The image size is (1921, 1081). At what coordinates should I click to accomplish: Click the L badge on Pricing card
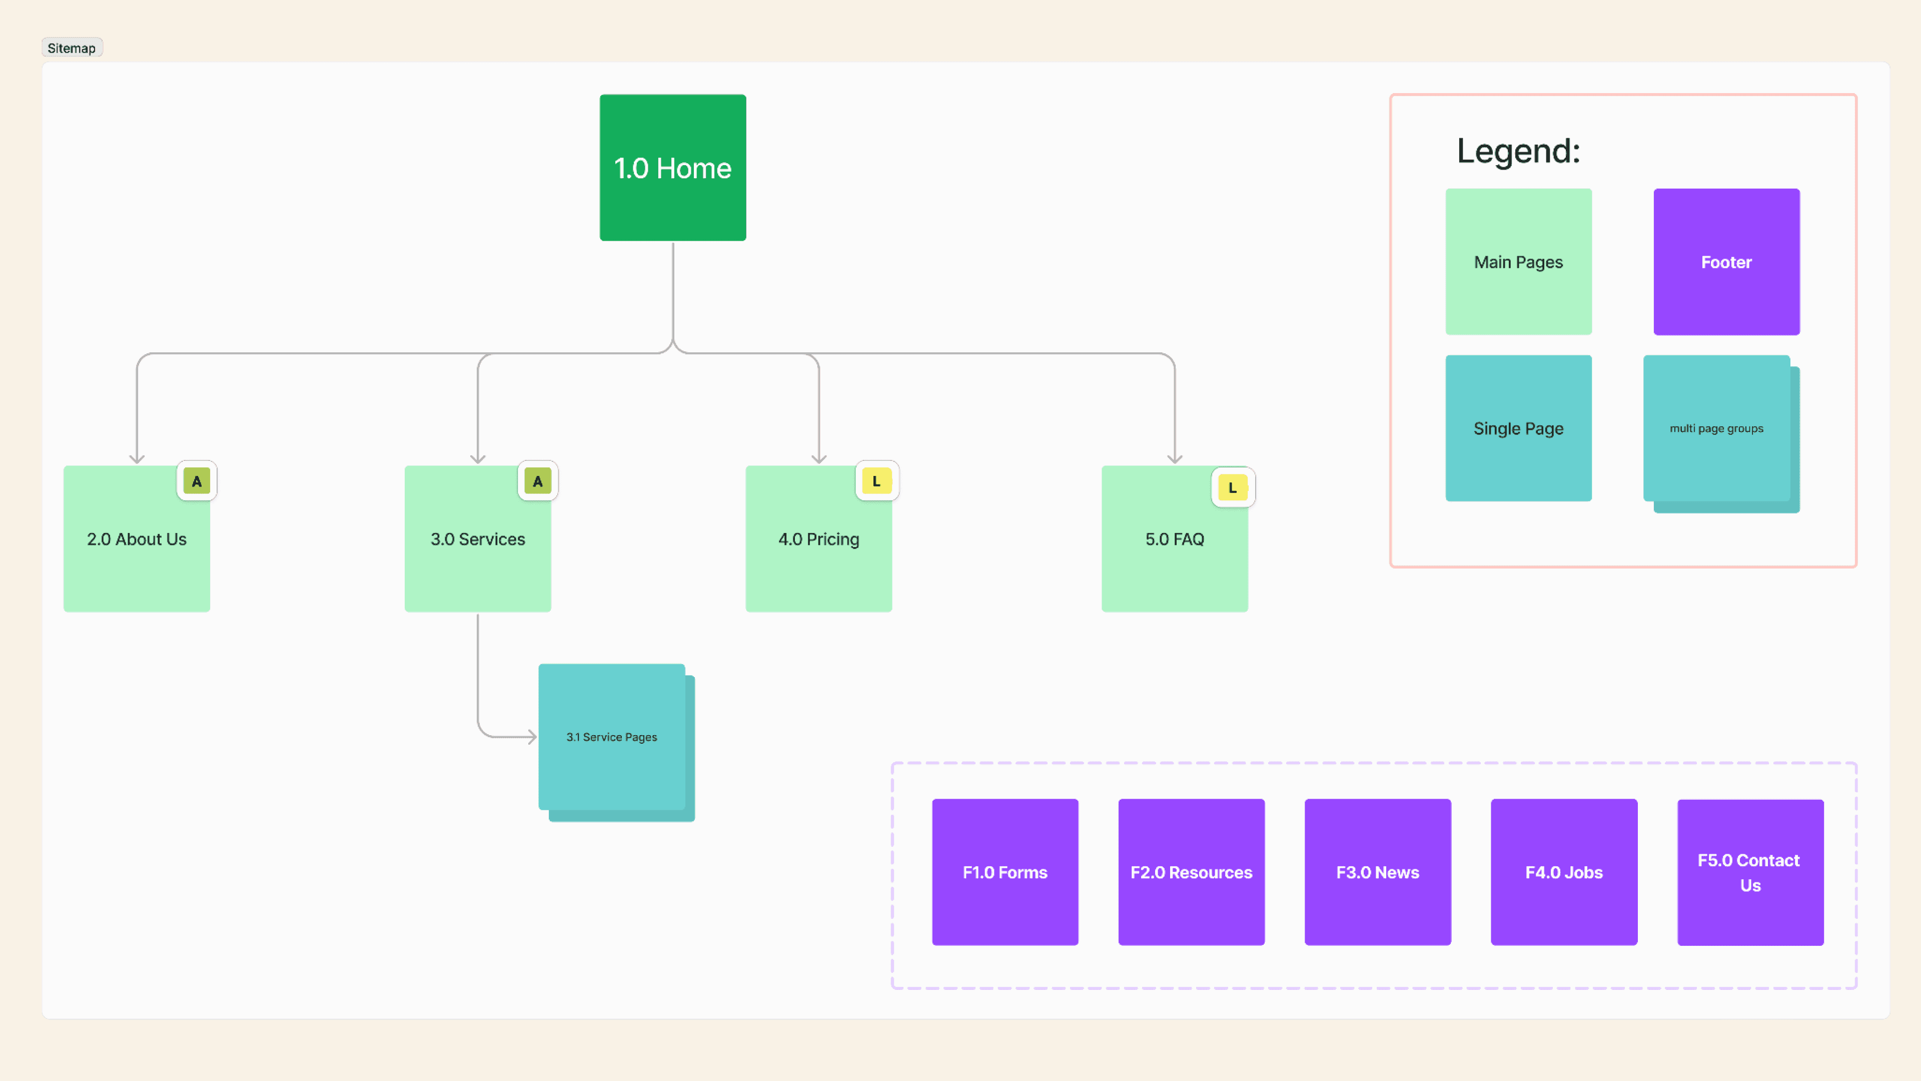coord(876,481)
